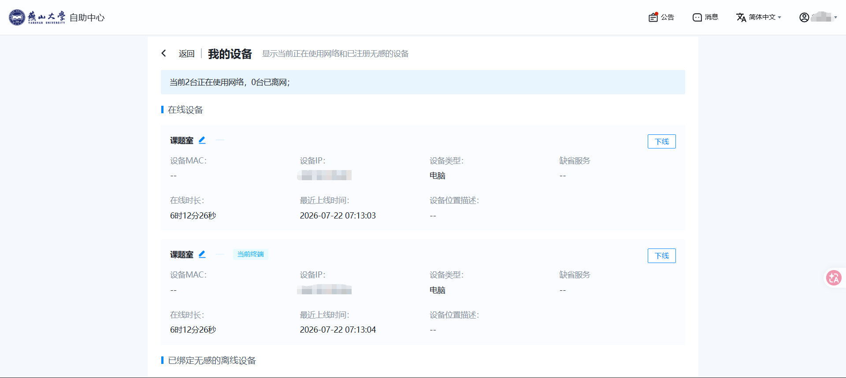The height and width of the screenshot is (378, 846).
Task: Click the current terminal's 设备位置描述 label
Action: tap(454, 315)
